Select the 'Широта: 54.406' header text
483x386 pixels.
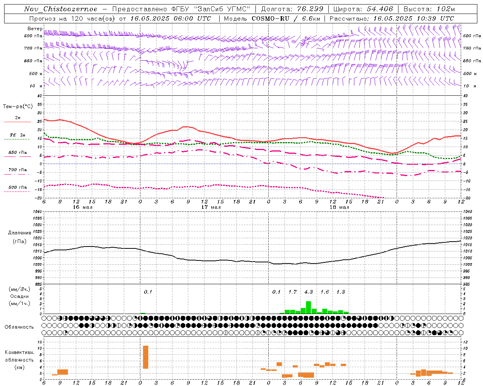[363, 9]
